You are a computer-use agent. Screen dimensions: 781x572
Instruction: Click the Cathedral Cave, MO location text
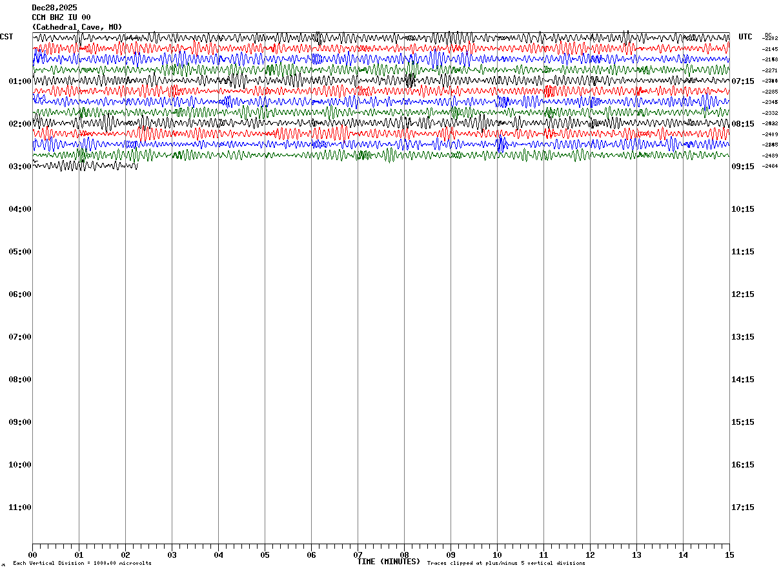tap(77, 27)
